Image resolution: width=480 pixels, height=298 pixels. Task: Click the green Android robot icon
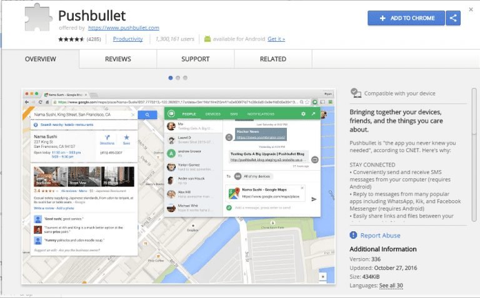coord(207,39)
